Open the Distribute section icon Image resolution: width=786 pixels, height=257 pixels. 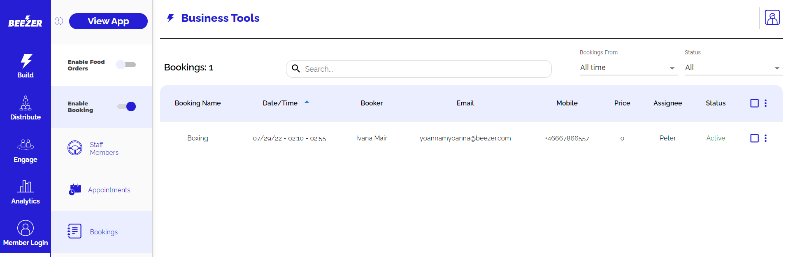(x=26, y=103)
